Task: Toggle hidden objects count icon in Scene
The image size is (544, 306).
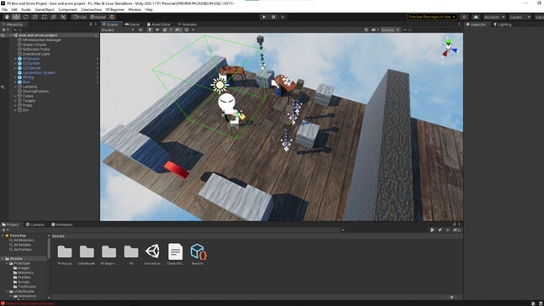Action: (x=178, y=29)
